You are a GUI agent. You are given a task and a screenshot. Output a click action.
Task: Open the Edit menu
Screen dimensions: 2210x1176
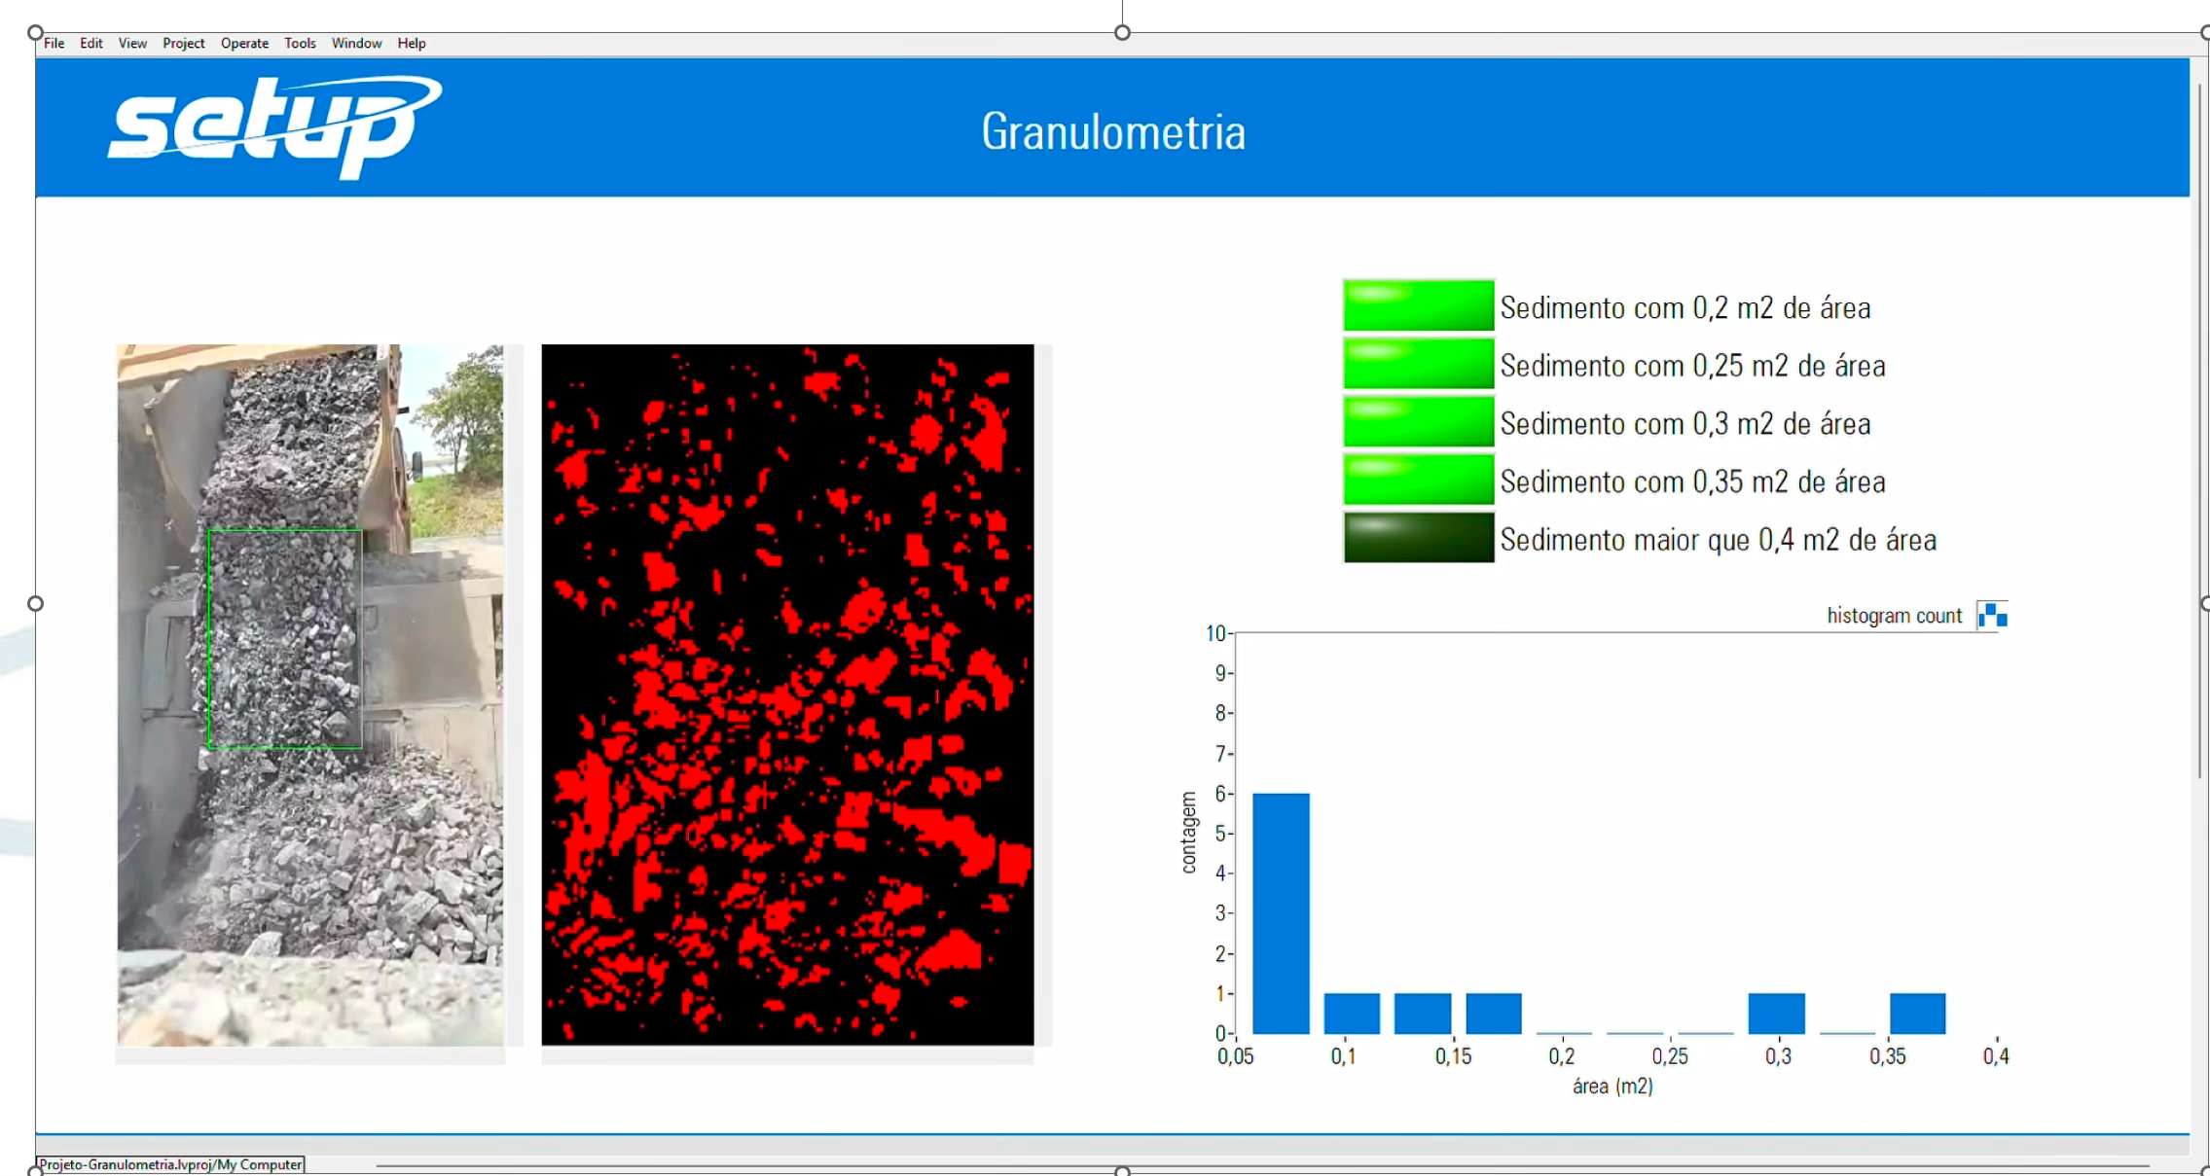(x=91, y=44)
